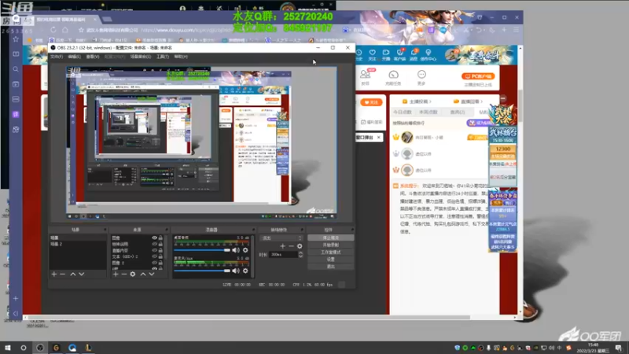Image resolution: width=629 pixels, height=354 pixels.
Task: Add a new scene with plus icon
Action: [54, 274]
